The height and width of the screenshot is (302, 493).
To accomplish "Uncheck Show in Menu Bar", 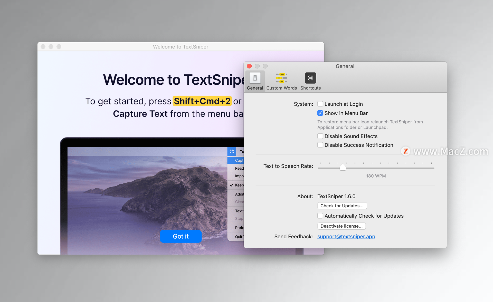I will point(320,113).
